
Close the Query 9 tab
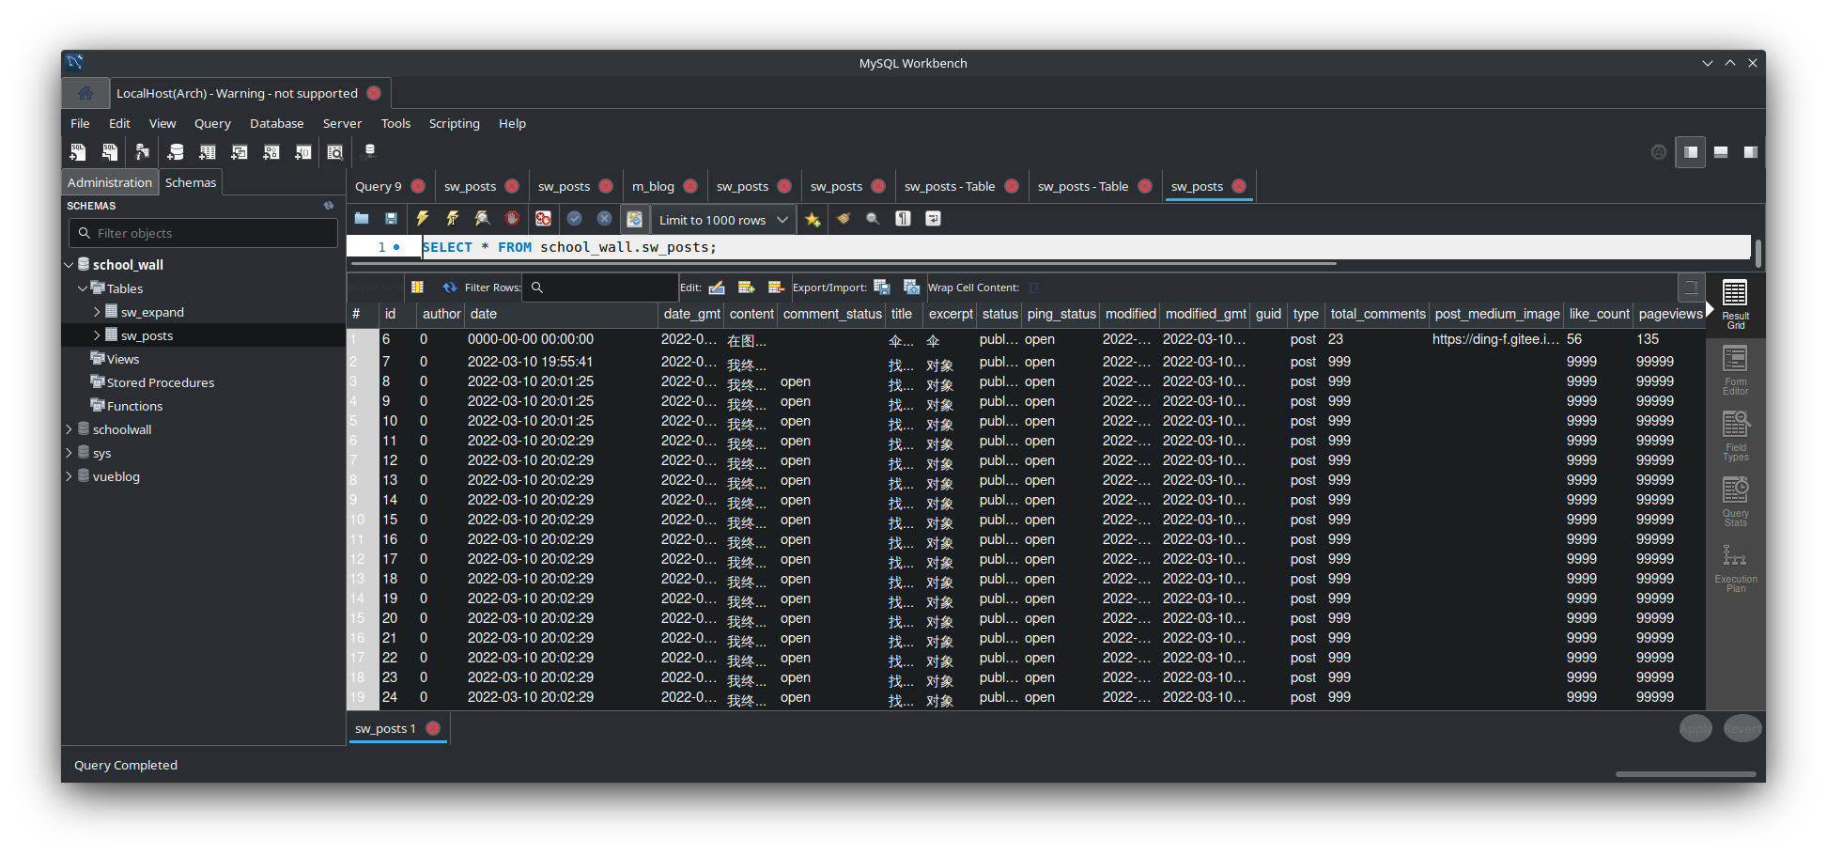418,186
